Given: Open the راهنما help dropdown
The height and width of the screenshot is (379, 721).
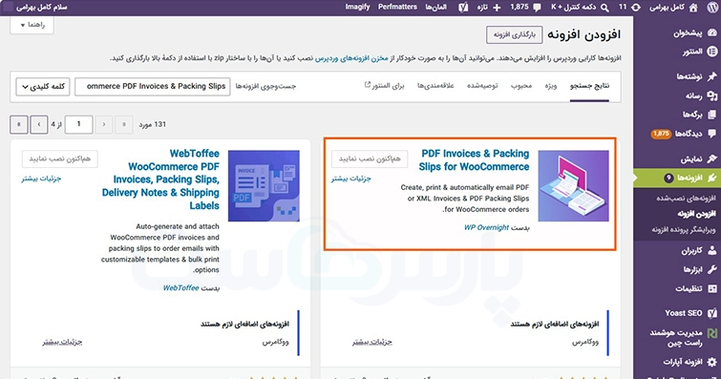Looking at the screenshot, I should 32,25.
